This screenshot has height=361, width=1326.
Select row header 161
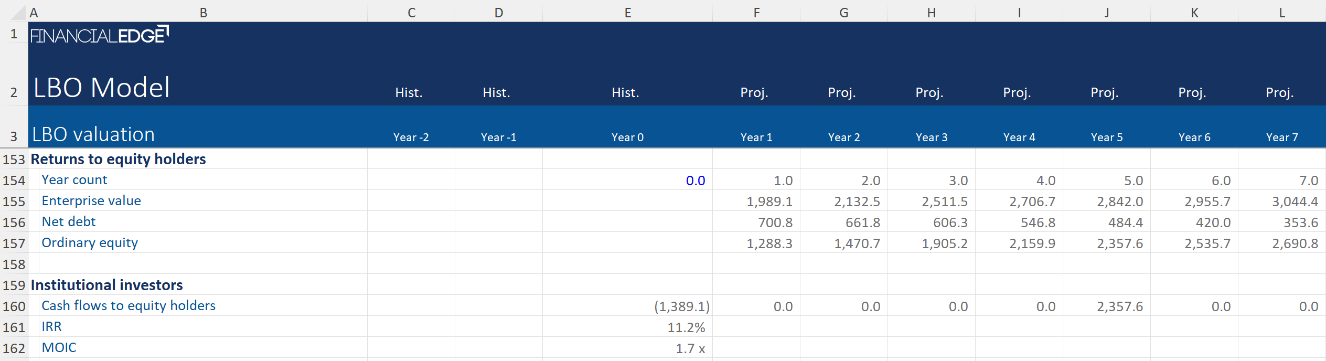click(x=14, y=327)
